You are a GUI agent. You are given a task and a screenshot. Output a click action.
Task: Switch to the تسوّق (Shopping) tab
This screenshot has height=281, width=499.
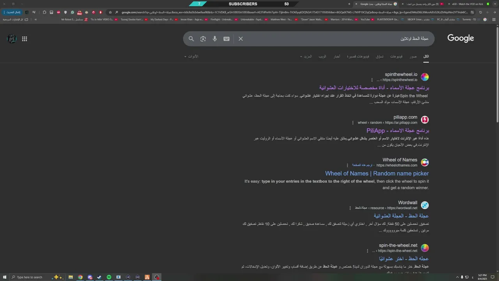tap(380, 57)
